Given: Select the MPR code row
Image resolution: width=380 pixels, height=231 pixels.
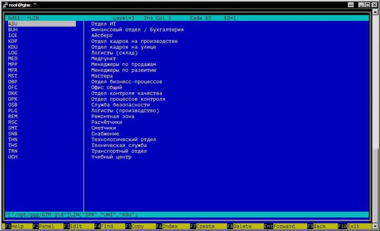Looking at the screenshot, I should click(x=13, y=70).
